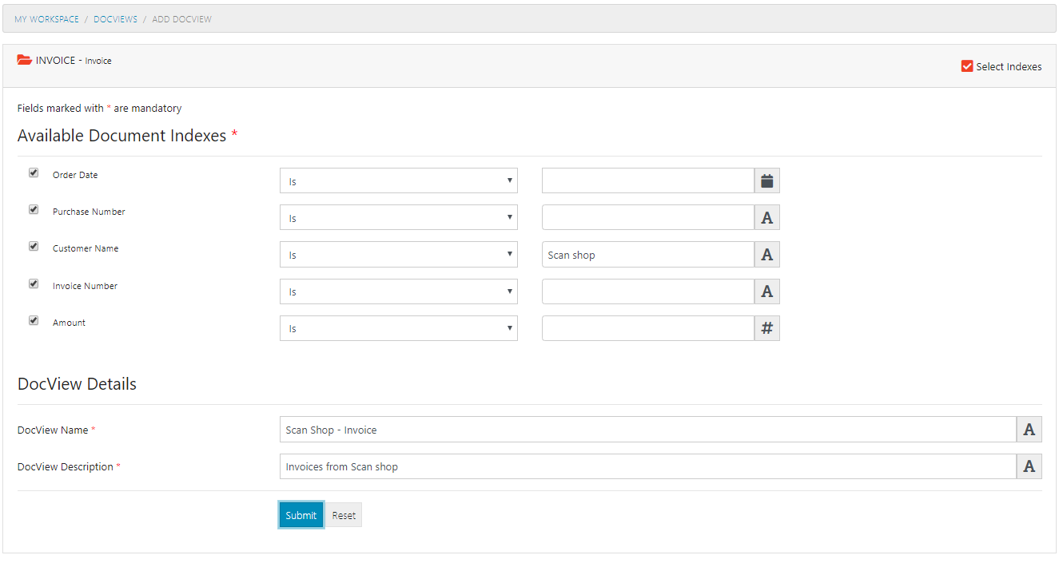
Task: Submit the new DocView form
Action: [x=301, y=514]
